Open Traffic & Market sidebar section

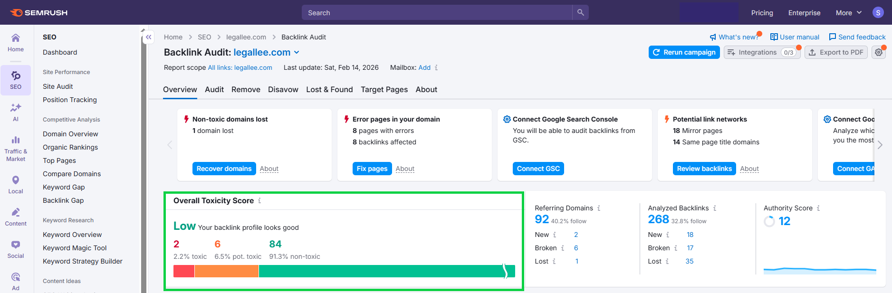coord(16,149)
